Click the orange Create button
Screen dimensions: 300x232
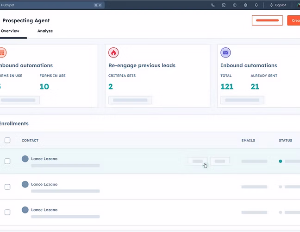click(294, 20)
